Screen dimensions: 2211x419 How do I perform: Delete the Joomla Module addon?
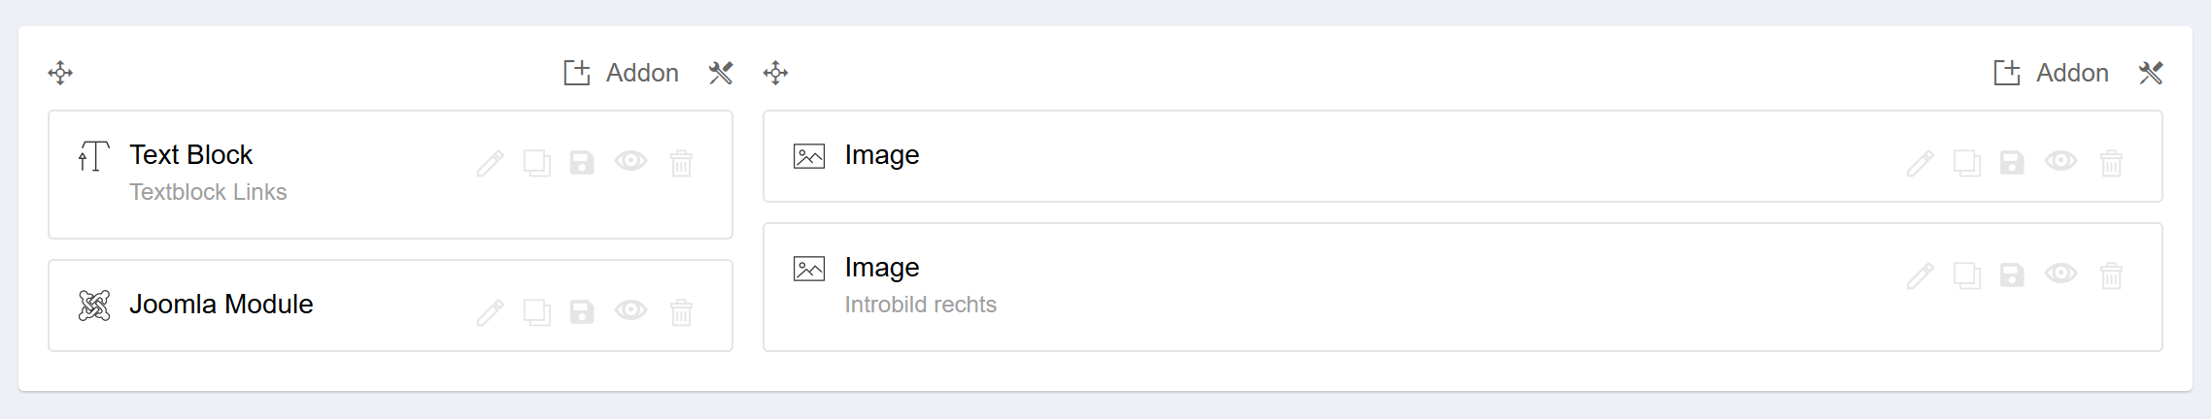(x=681, y=312)
